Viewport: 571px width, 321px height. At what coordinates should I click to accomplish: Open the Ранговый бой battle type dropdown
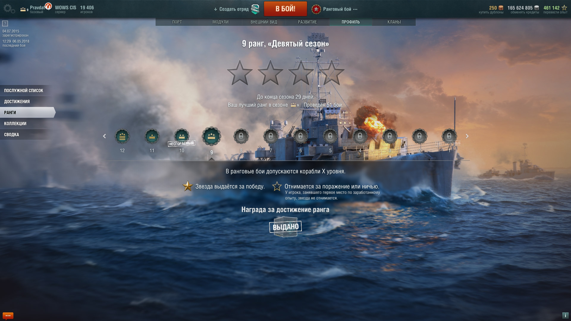click(335, 9)
